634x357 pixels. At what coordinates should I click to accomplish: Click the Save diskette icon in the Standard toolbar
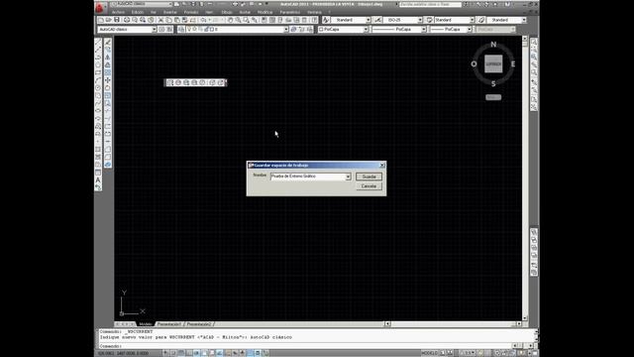[117, 20]
